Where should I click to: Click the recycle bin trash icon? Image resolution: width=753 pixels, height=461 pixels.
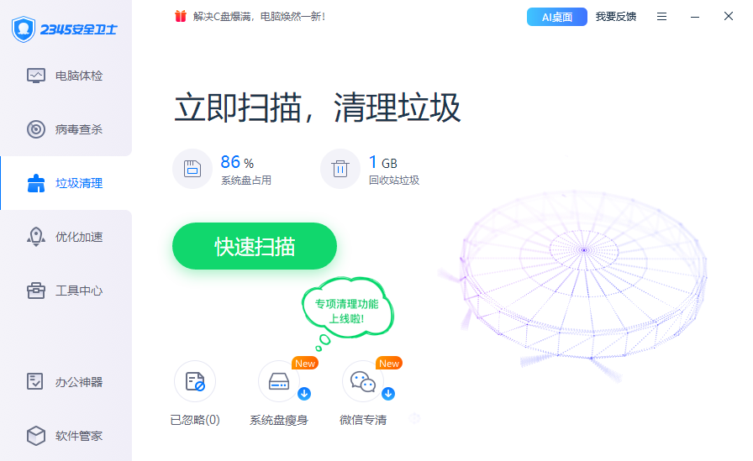pos(340,169)
